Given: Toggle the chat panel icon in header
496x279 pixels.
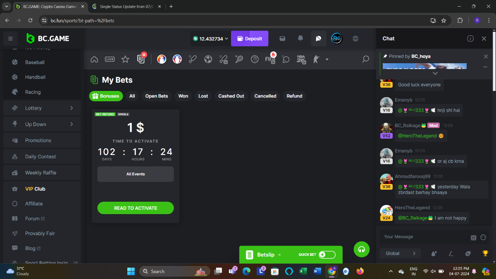Looking at the screenshot, I should (318, 38).
